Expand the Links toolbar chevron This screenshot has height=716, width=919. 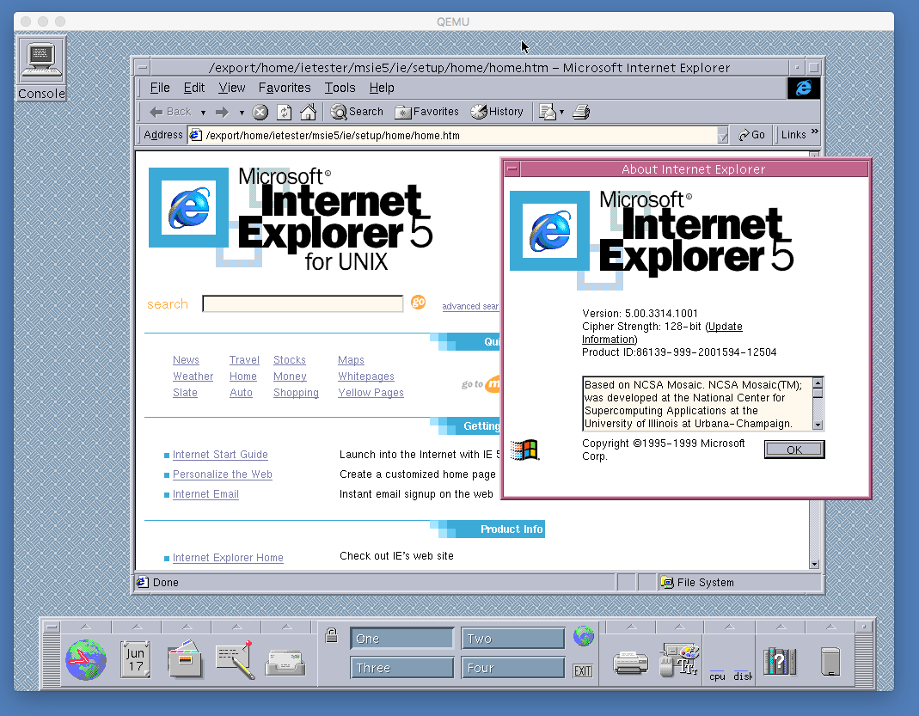[x=815, y=132]
